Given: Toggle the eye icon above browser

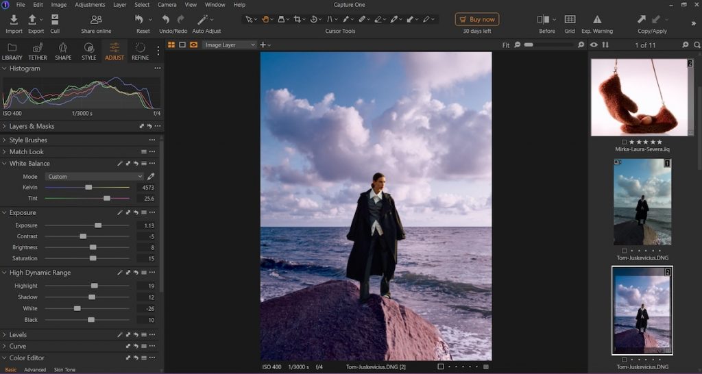Looking at the screenshot, I should (594, 45).
